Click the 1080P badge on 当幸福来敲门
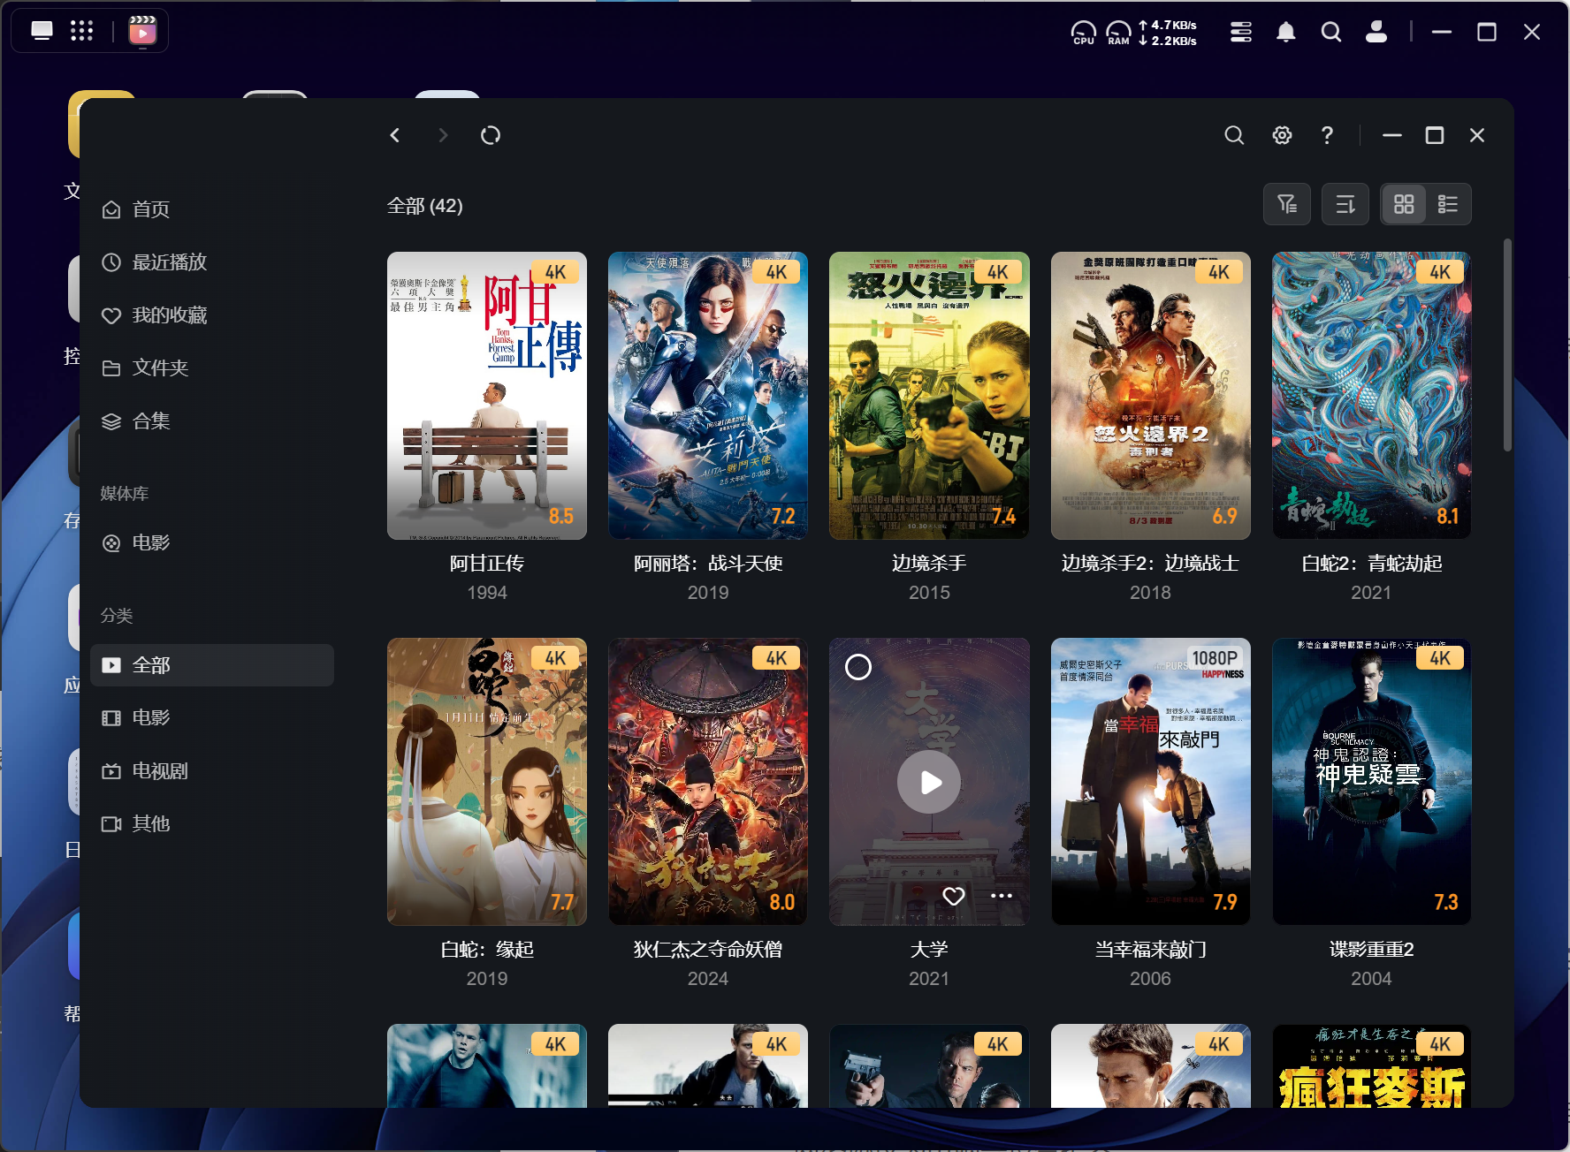 click(1215, 658)
